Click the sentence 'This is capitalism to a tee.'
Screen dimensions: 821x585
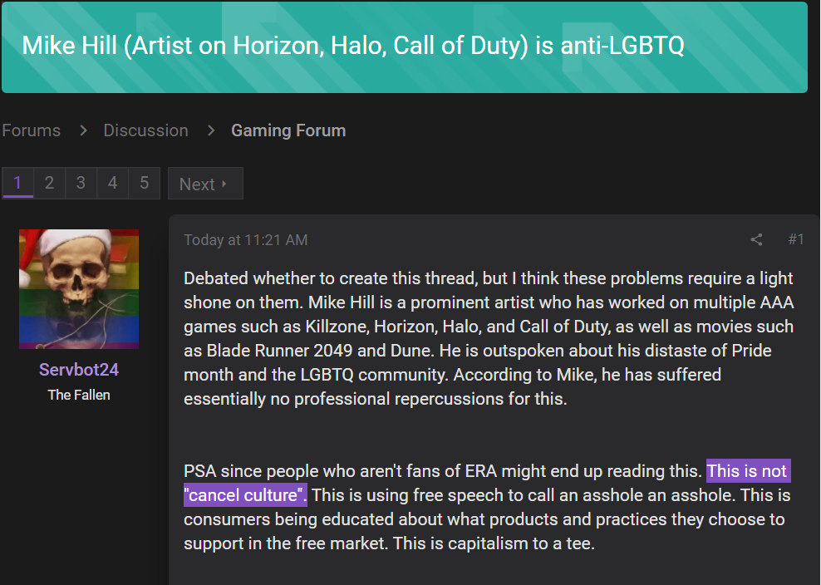click(494, 543)
